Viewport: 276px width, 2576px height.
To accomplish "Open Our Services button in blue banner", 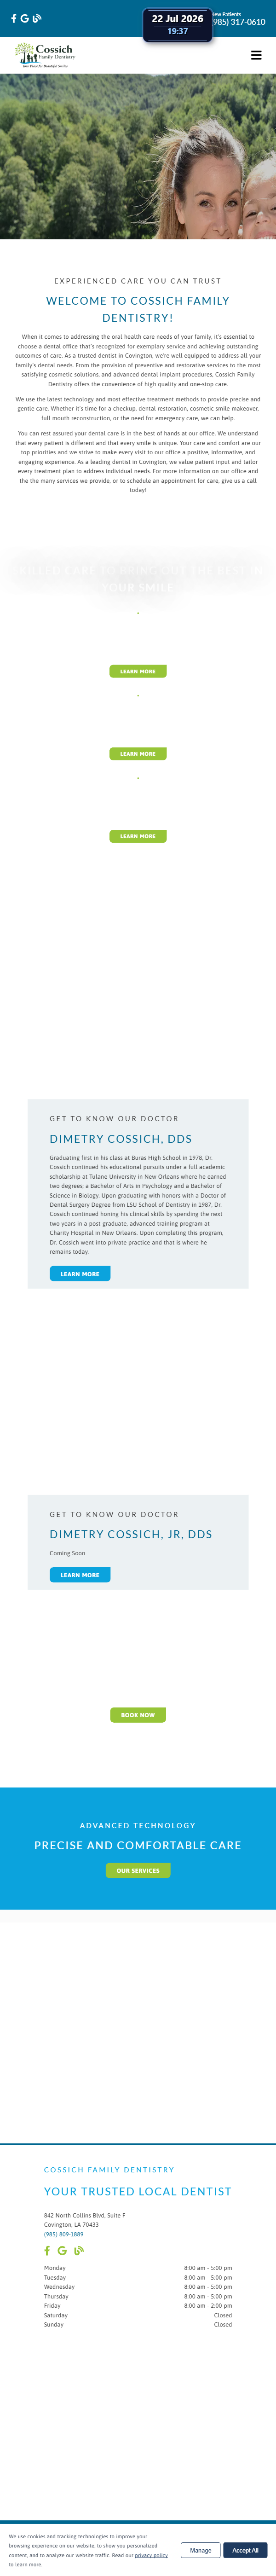I will point(138,1870).
